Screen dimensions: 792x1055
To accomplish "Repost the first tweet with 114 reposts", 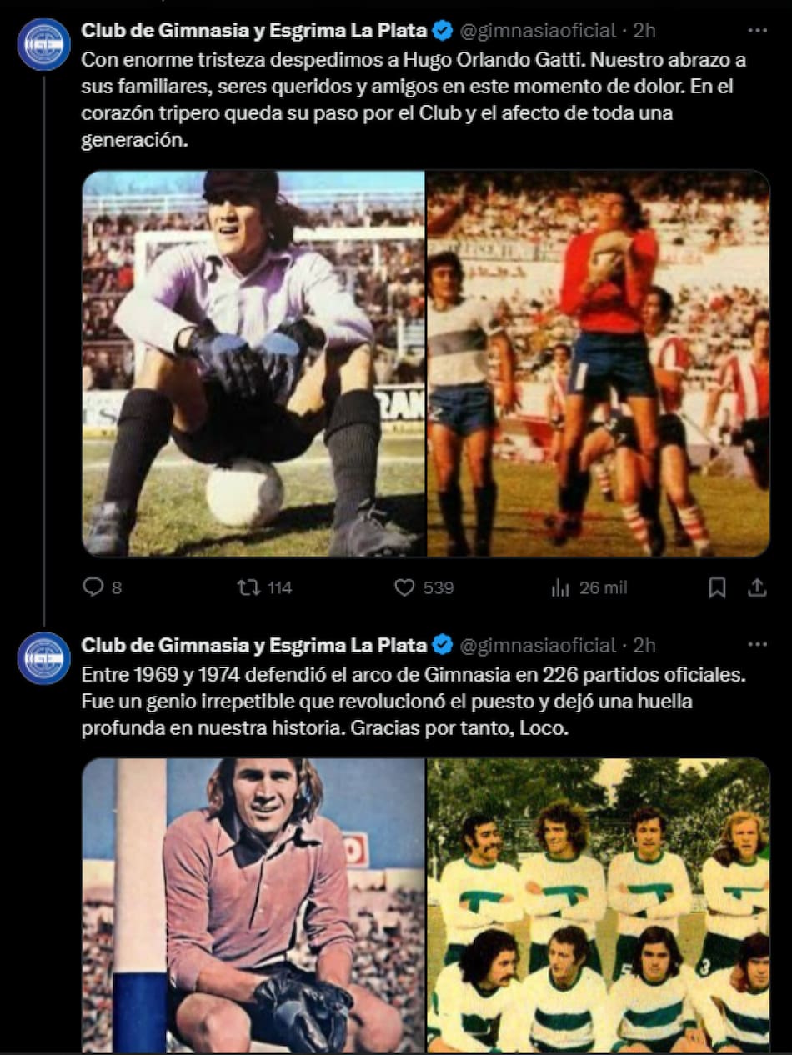I will (248, 587).
